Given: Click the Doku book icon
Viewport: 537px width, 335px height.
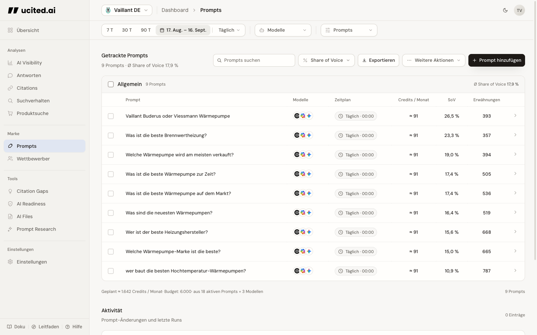Looking at the screenshot, I should (9, 327).
